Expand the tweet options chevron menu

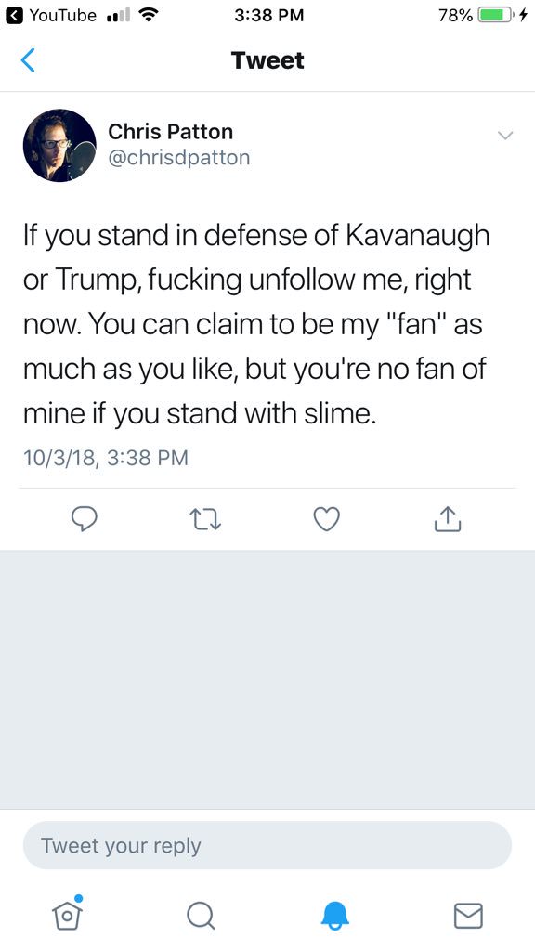[x=504, y=136]
